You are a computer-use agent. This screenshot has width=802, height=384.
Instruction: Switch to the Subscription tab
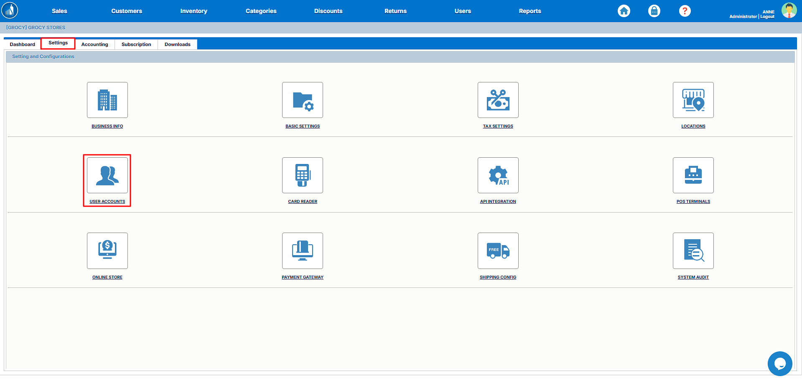[136, 44]
